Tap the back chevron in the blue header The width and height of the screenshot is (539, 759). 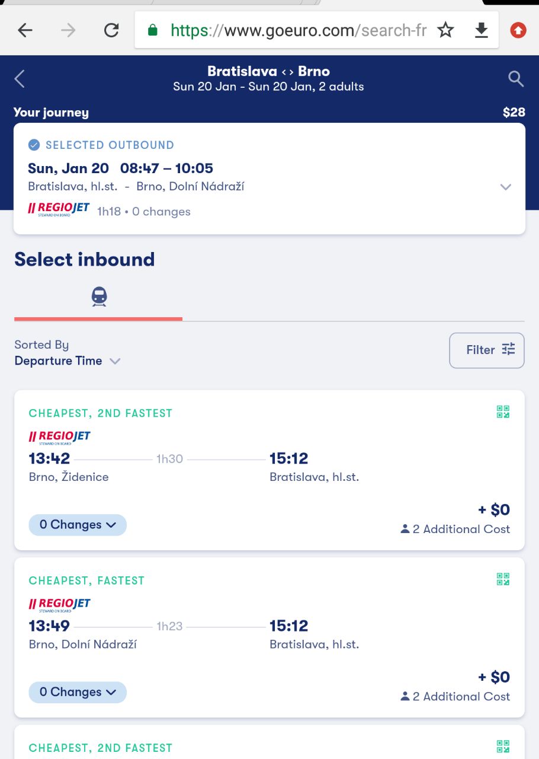(20, 79)
